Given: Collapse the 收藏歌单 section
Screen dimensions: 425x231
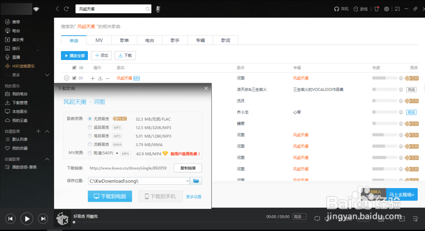Looking at the screenshot, I should (47, 159).
